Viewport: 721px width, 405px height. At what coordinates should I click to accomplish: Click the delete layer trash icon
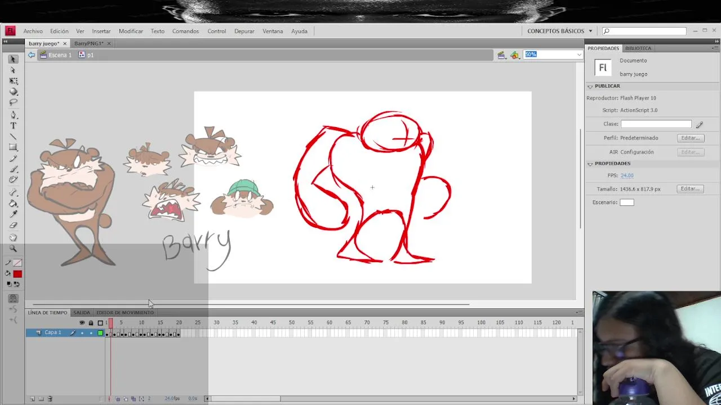50,399
